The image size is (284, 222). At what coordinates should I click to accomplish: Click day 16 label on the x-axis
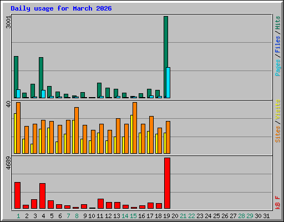tap(141, 216)
